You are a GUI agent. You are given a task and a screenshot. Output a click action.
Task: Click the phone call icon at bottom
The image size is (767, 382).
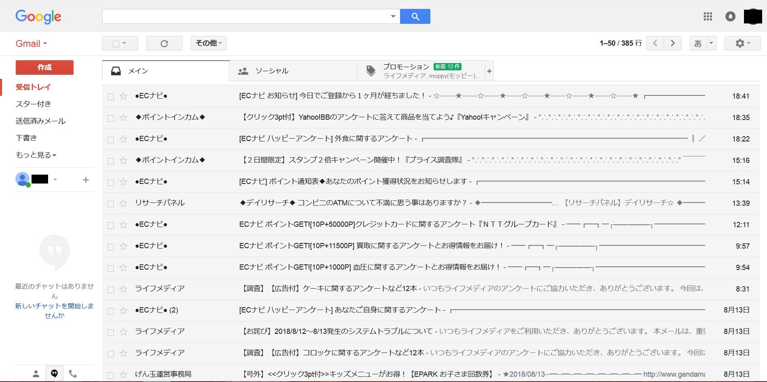pos(73,374)
